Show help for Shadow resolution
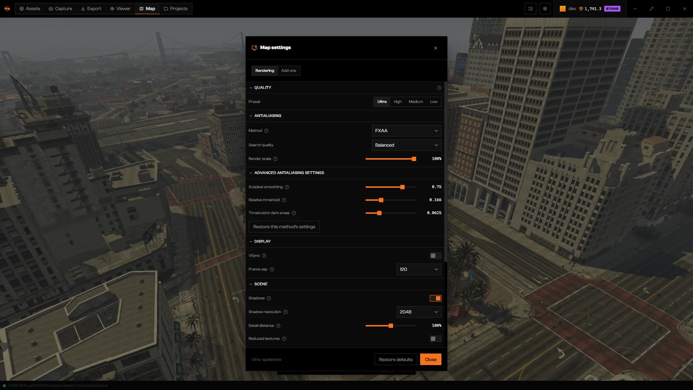The width and height of the screenshot is (693, 390). pos(286,312)
